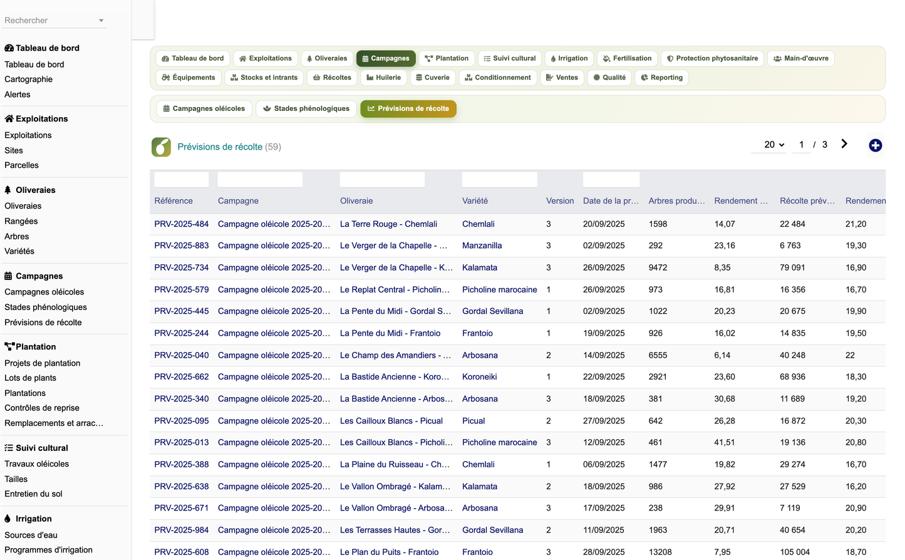Open the Récoltes tab
The width and height of the screenshot is (905, 560).
[x=332, y=78]
